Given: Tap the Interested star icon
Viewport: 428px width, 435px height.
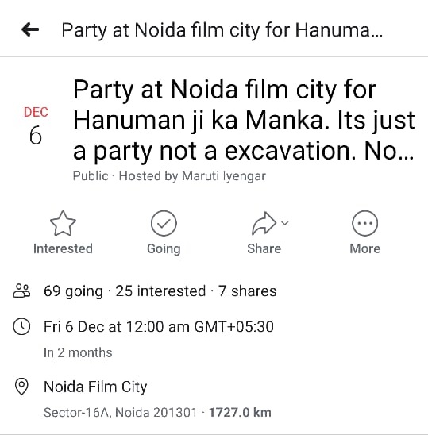Looking at the screenshot, I should coord(63,223).
